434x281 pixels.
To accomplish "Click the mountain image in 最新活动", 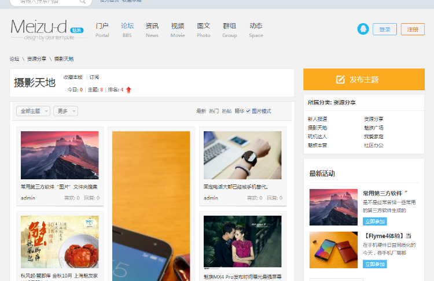I will 333,207.
